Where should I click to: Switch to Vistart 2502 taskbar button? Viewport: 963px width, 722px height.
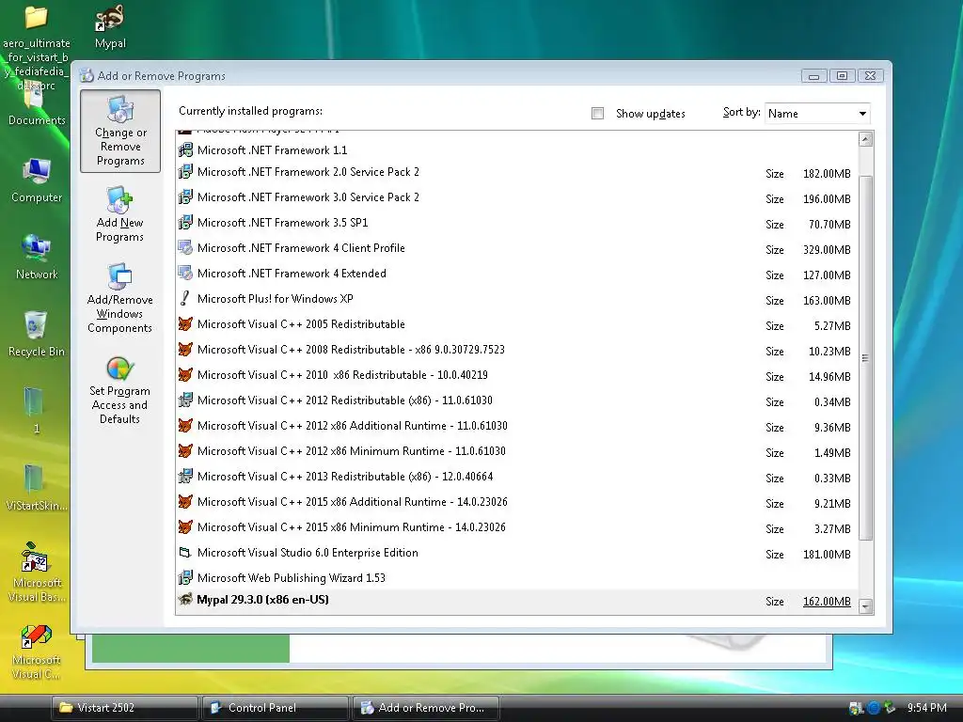point(125,708)
